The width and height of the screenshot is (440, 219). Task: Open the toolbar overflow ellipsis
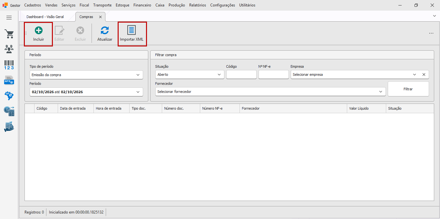click(x=431, y=33)
